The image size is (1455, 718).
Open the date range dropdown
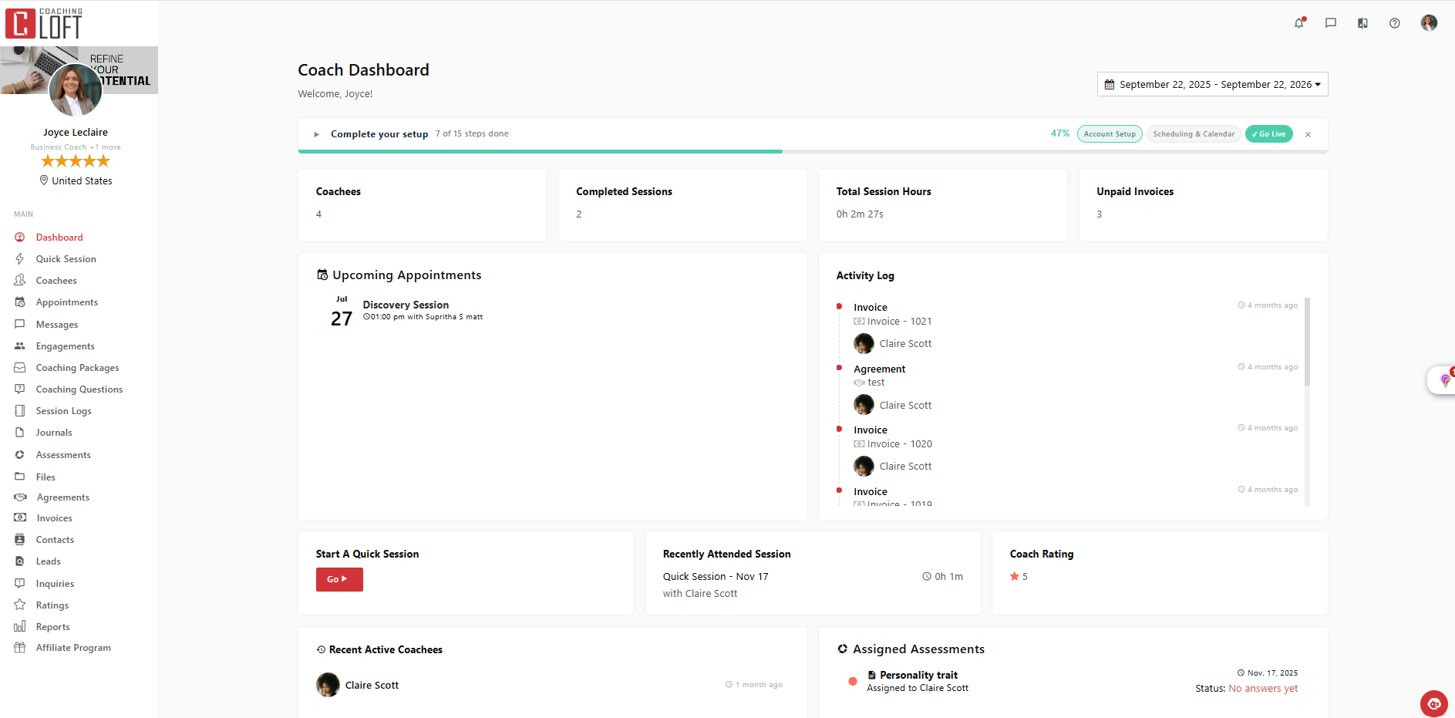[1212, 85]
